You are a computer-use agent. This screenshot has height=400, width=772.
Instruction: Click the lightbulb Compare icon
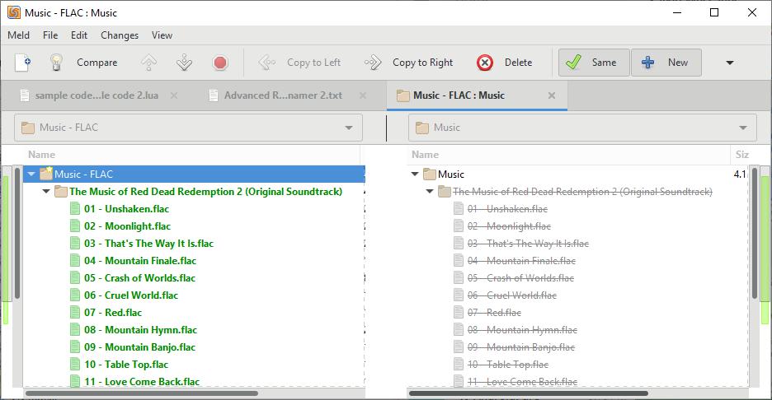[x=56, y=63]
